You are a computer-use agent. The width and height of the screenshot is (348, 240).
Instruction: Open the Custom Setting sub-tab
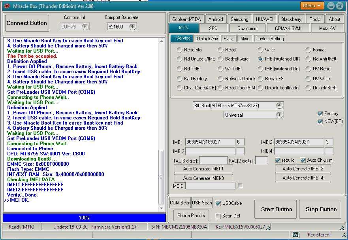270,39
